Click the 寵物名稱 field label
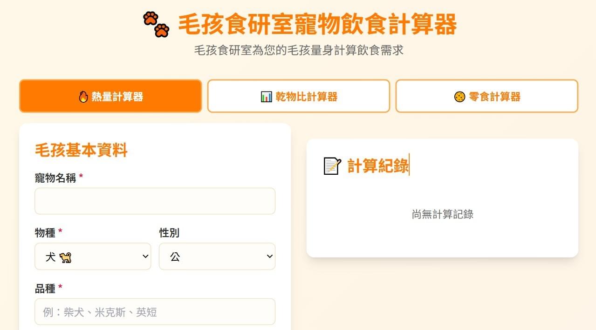The width and height of the screenshot is (596, 330). coord(55,178)
